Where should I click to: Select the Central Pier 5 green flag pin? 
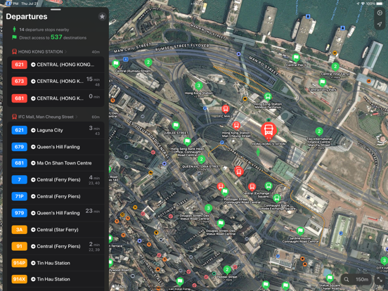[296, 58]
